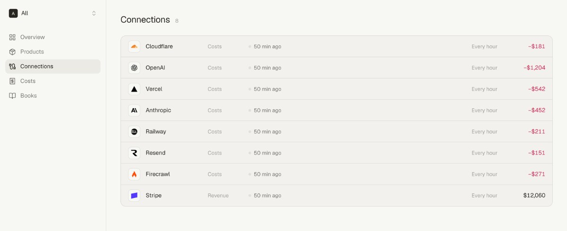Open the Stripe connection name
Image resolution: width=567 pixels, height=231 pixels.
tap(154, 195)
